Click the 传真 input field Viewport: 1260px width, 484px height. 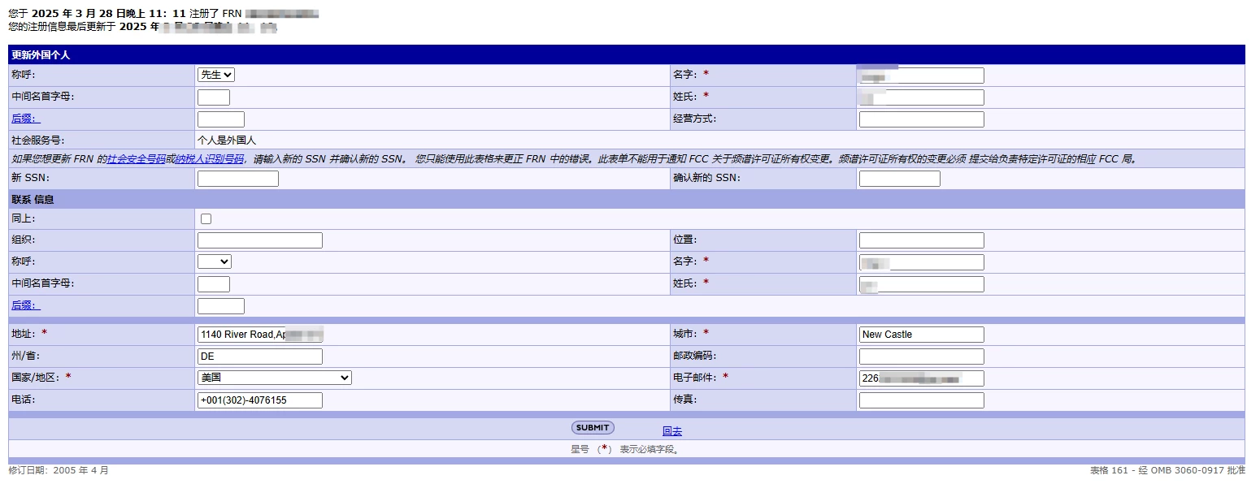920,400
